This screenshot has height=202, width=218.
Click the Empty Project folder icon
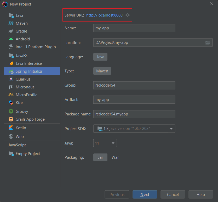click(x=11, y=154)
